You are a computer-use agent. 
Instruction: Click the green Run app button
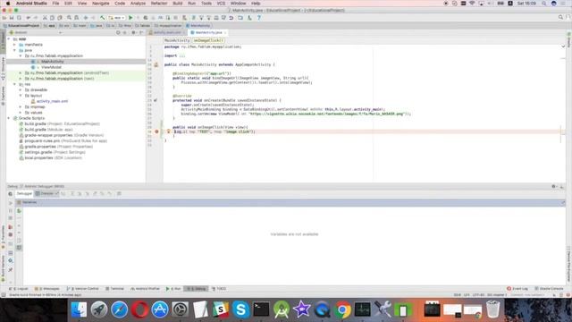(x=130, y=18)
